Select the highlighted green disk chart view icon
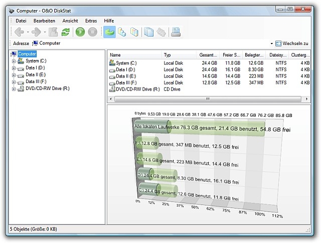This screenshot has height=243, width=321. pos(109,32)
